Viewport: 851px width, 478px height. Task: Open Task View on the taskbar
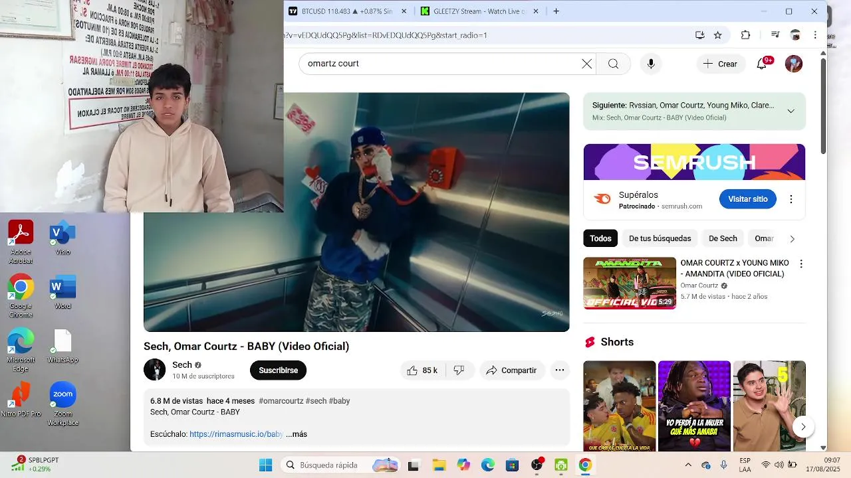[414, 465]
